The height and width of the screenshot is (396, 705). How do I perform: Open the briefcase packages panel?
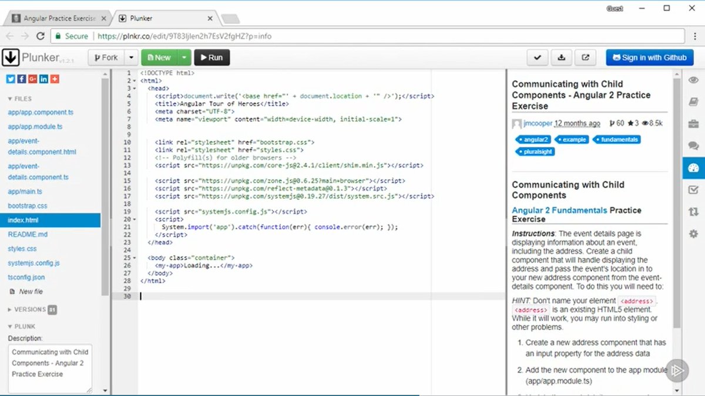[x=693, y=124]
